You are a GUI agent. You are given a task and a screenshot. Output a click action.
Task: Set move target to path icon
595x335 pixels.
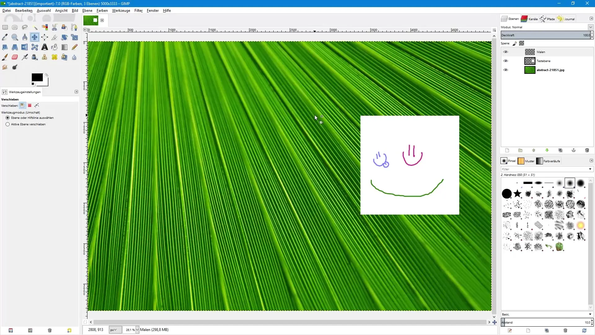(x=37, y=105)
